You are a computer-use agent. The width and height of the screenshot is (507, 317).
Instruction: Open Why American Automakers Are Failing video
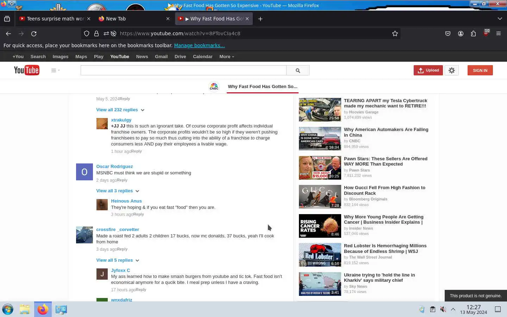386,132
